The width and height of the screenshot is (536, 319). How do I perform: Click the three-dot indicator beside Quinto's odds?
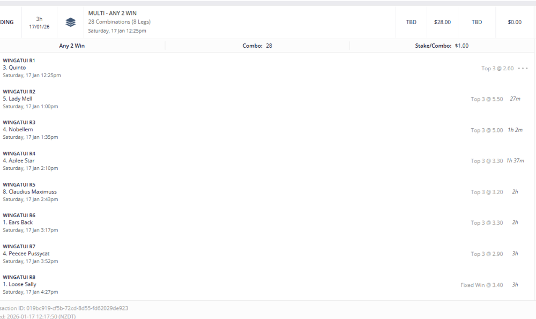523,69
